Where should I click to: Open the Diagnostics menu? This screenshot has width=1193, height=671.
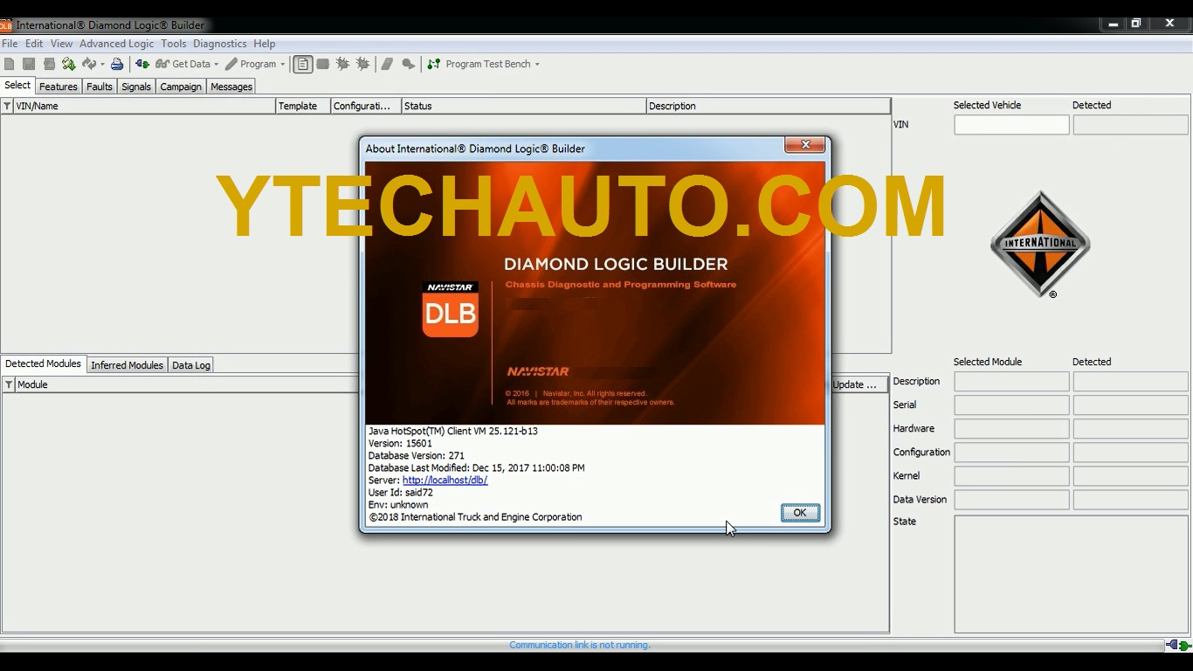(220, 44)
